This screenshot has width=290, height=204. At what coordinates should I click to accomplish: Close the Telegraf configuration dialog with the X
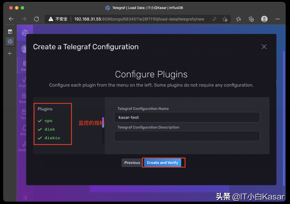(264, 47)
